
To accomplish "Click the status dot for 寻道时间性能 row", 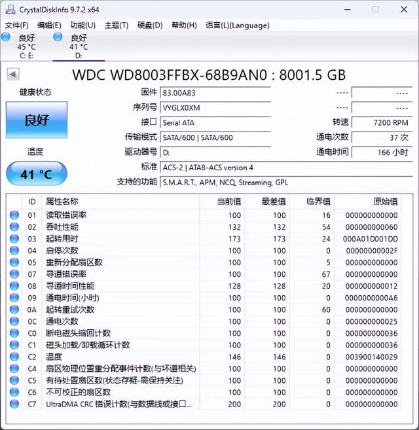I will coord(14,286).
